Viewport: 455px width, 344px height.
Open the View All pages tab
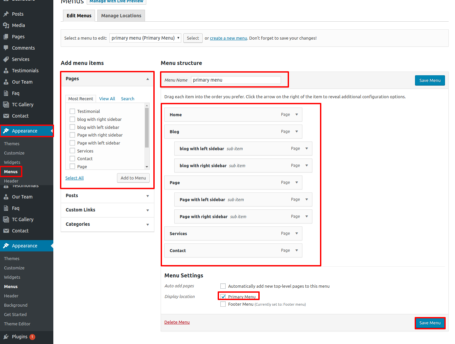107,99
